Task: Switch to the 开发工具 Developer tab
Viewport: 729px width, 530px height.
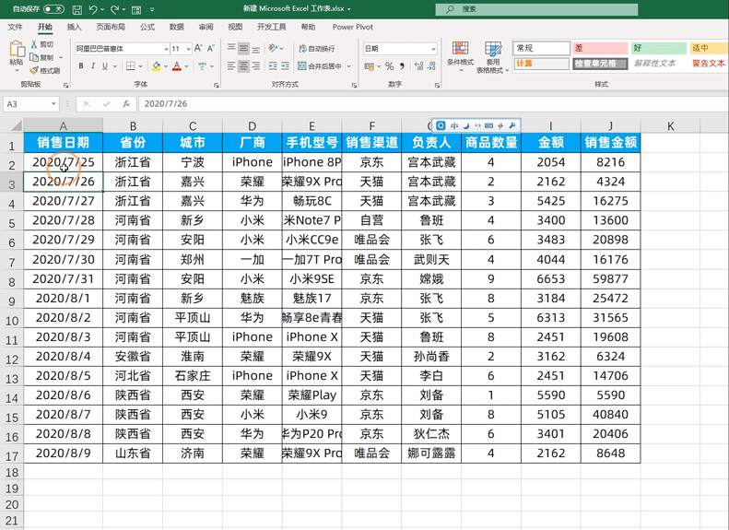Action: (272, 27)
